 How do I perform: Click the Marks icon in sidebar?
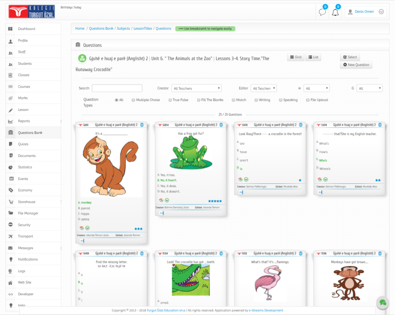[10, 98]
